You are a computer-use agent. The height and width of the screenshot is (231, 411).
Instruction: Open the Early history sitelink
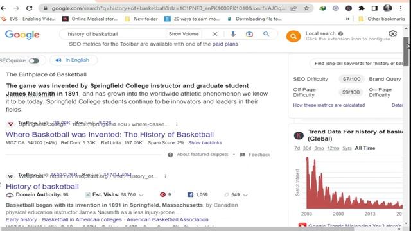[21, 219]
